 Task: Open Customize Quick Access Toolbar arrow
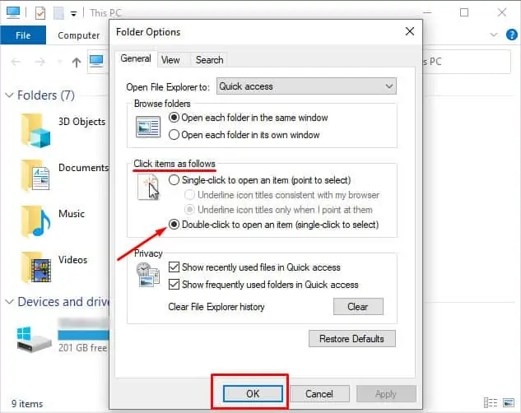(74, 14)
